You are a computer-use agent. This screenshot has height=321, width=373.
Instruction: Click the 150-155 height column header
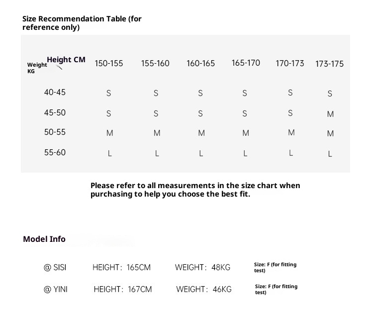click(x=109, y=64)
